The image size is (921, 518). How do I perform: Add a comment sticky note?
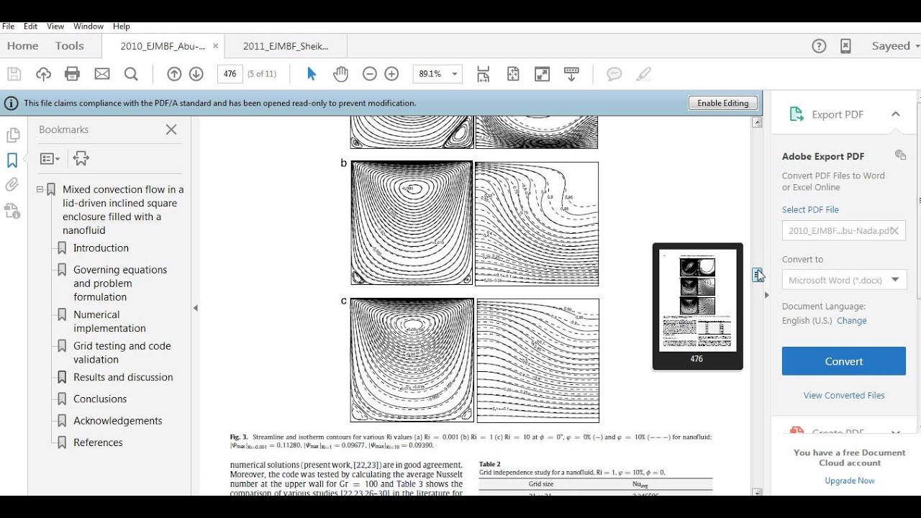pos(614,73)
